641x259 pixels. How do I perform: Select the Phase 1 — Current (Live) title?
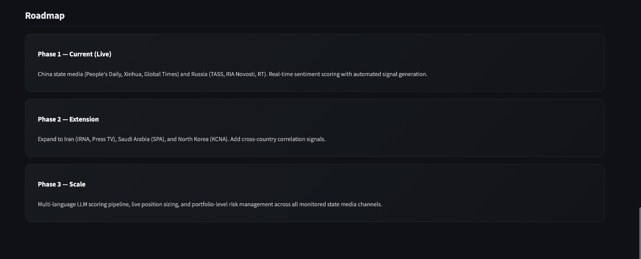(75, 54)
